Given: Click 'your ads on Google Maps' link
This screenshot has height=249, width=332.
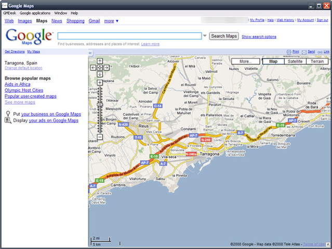Looking at the screenshot, I should pos(54,120).
